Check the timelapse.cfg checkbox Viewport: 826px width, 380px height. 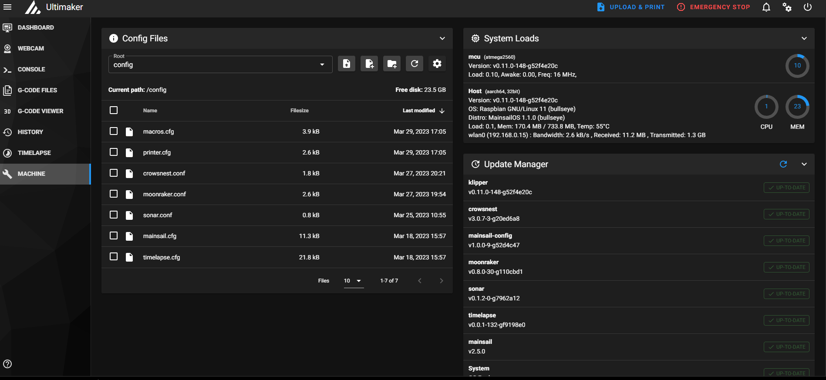114,256
